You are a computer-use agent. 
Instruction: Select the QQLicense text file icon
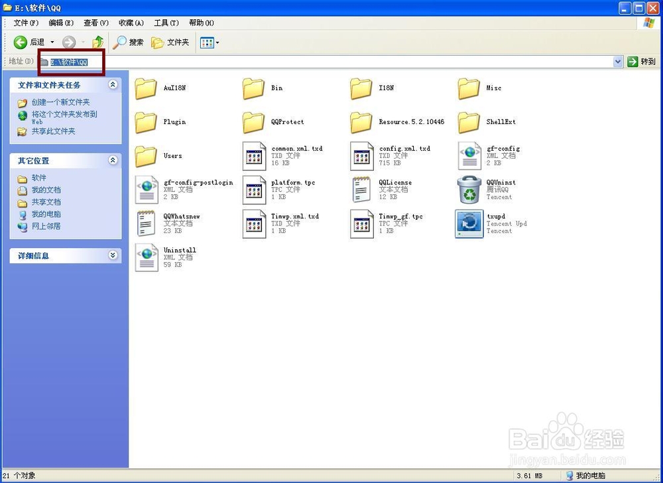click(361, 190)
